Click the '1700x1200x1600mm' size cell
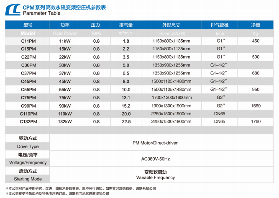The width and height of the screenshot is (279, 198). [171, 98]
